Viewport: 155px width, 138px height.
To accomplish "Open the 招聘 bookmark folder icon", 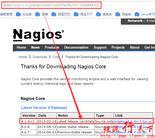I will pos(38,14).
